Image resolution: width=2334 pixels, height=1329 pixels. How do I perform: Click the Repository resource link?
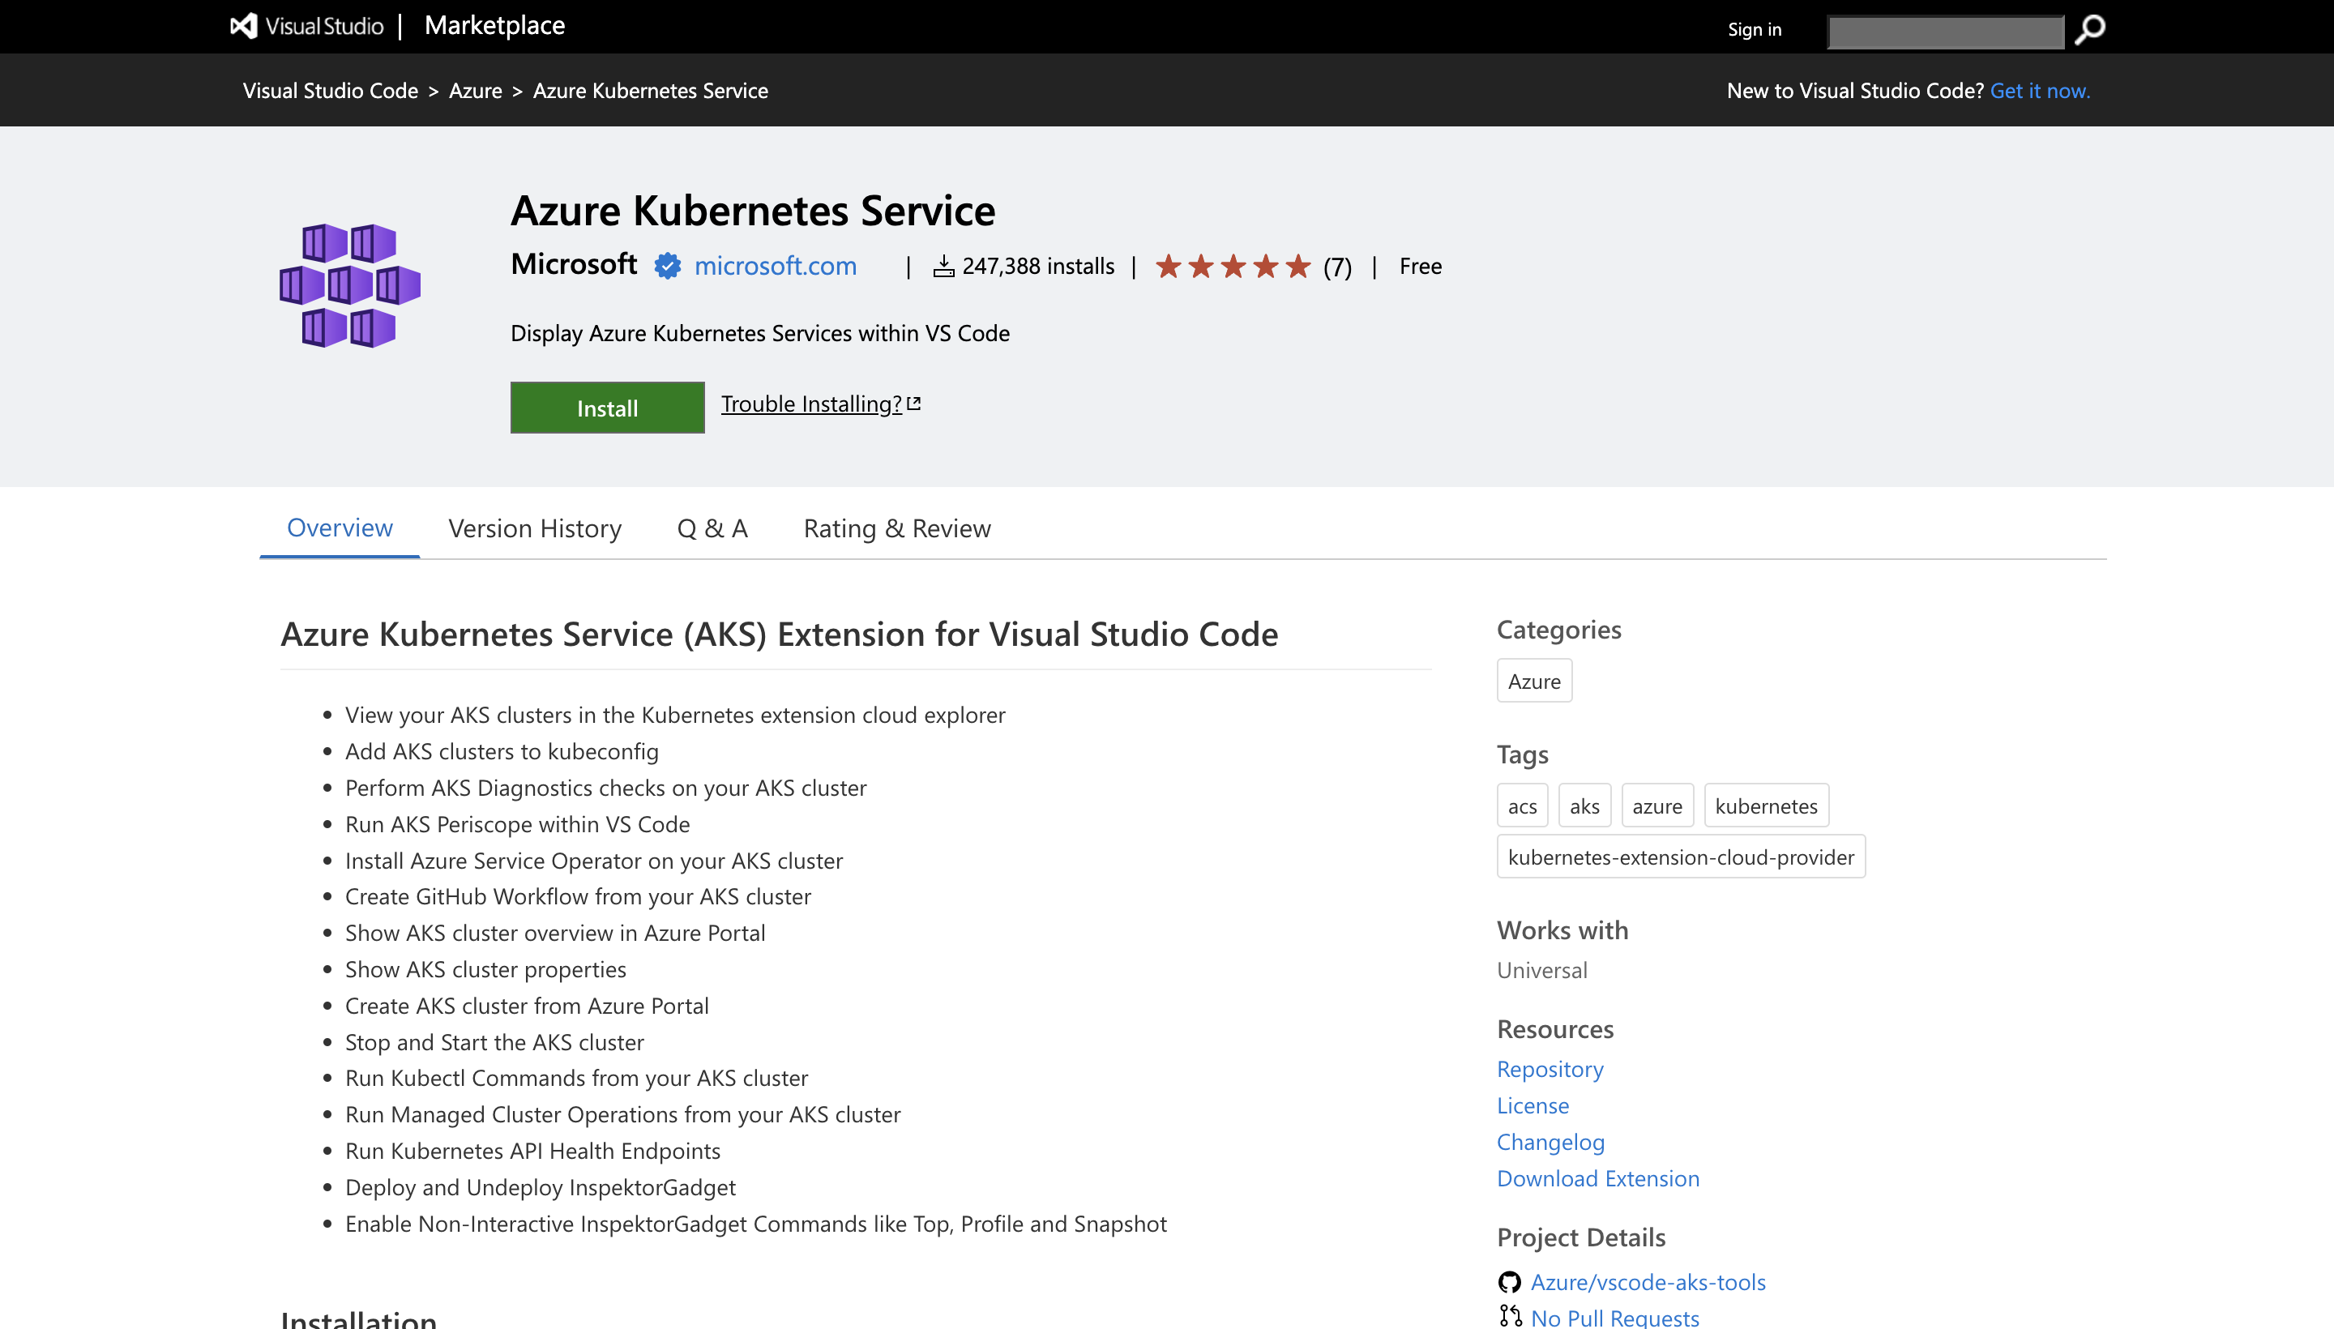(1549, 1068)
